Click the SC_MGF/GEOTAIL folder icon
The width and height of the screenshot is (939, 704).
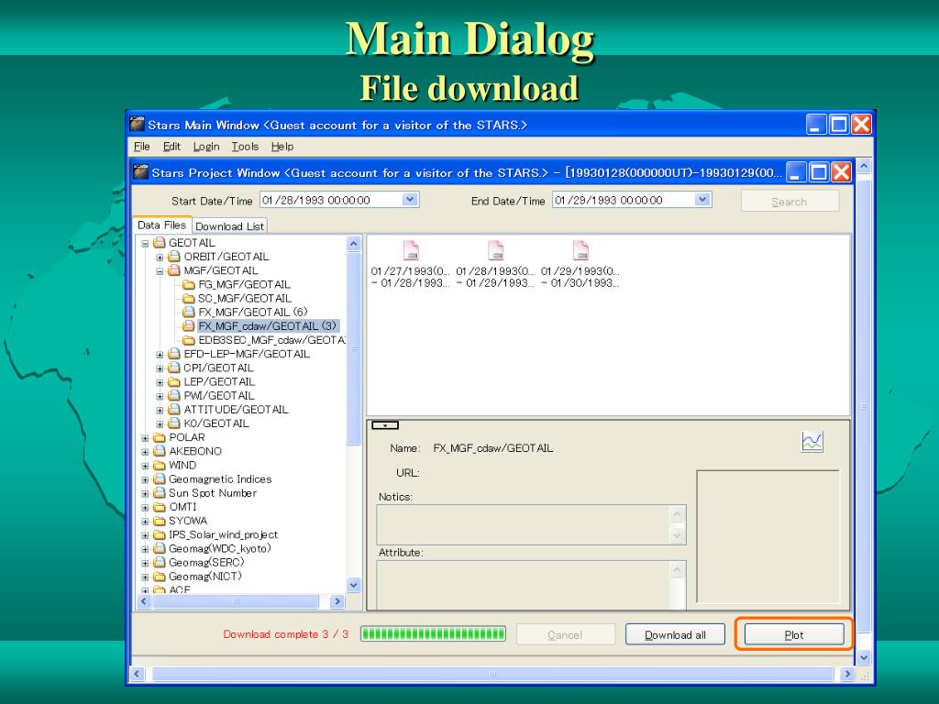click(x=189, y=298)
